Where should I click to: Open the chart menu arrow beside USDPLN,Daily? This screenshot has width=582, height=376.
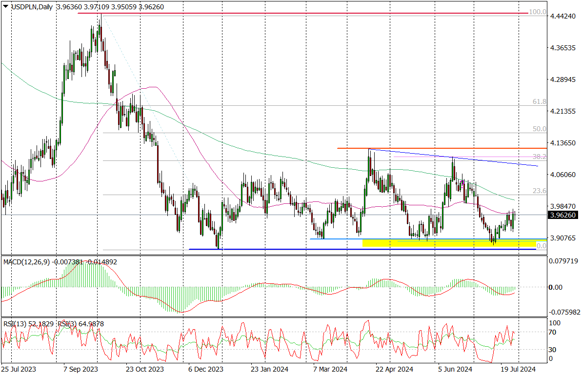tap(5, 6)
